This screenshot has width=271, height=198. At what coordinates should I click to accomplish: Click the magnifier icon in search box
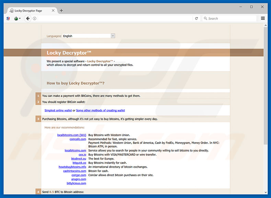click(x=205, y=18)
